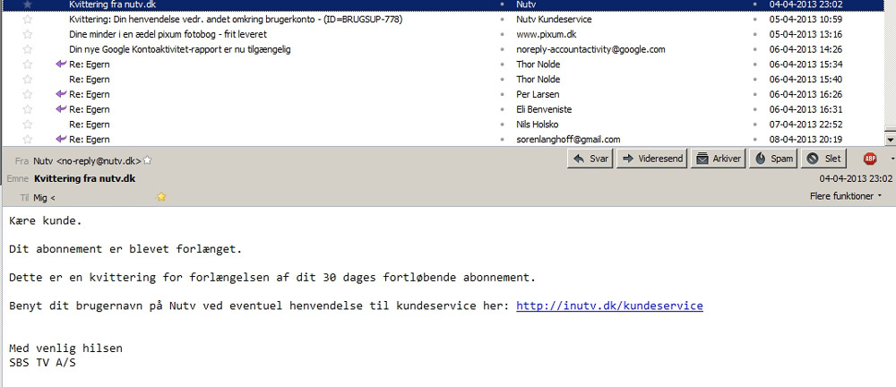This screenshot has height=387, width=896.
Task: Click sender Nutv <no-reply@nutv.dk> in header
Action: click(87, 160)
